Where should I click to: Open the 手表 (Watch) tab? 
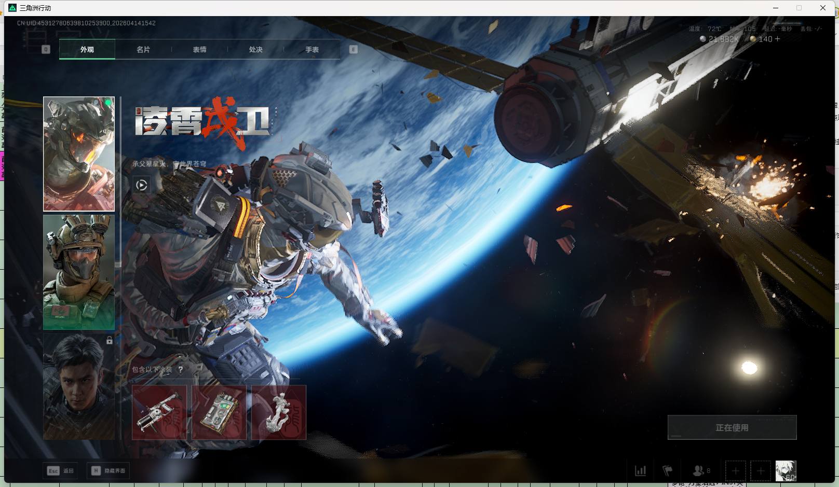point(312,50)
